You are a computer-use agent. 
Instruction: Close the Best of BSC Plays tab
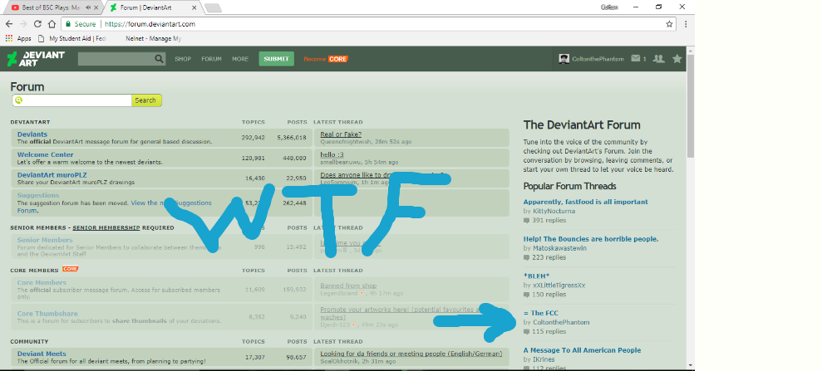[96, 7]
